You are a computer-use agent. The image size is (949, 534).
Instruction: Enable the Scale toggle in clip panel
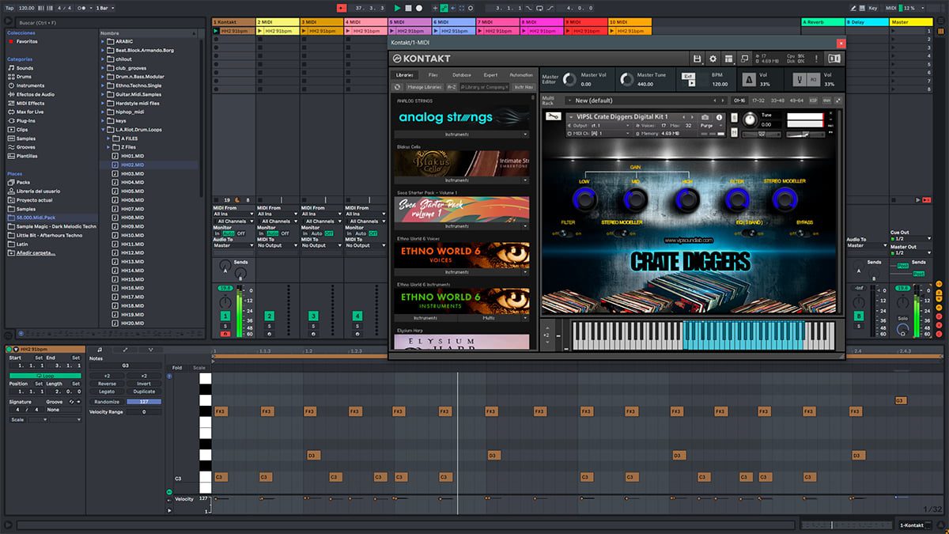coord(17,419)
